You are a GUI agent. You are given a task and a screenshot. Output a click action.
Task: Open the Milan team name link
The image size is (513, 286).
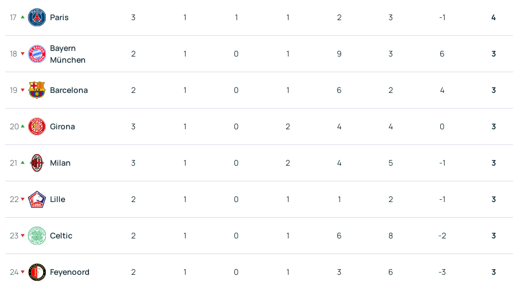tap(60, 163)
